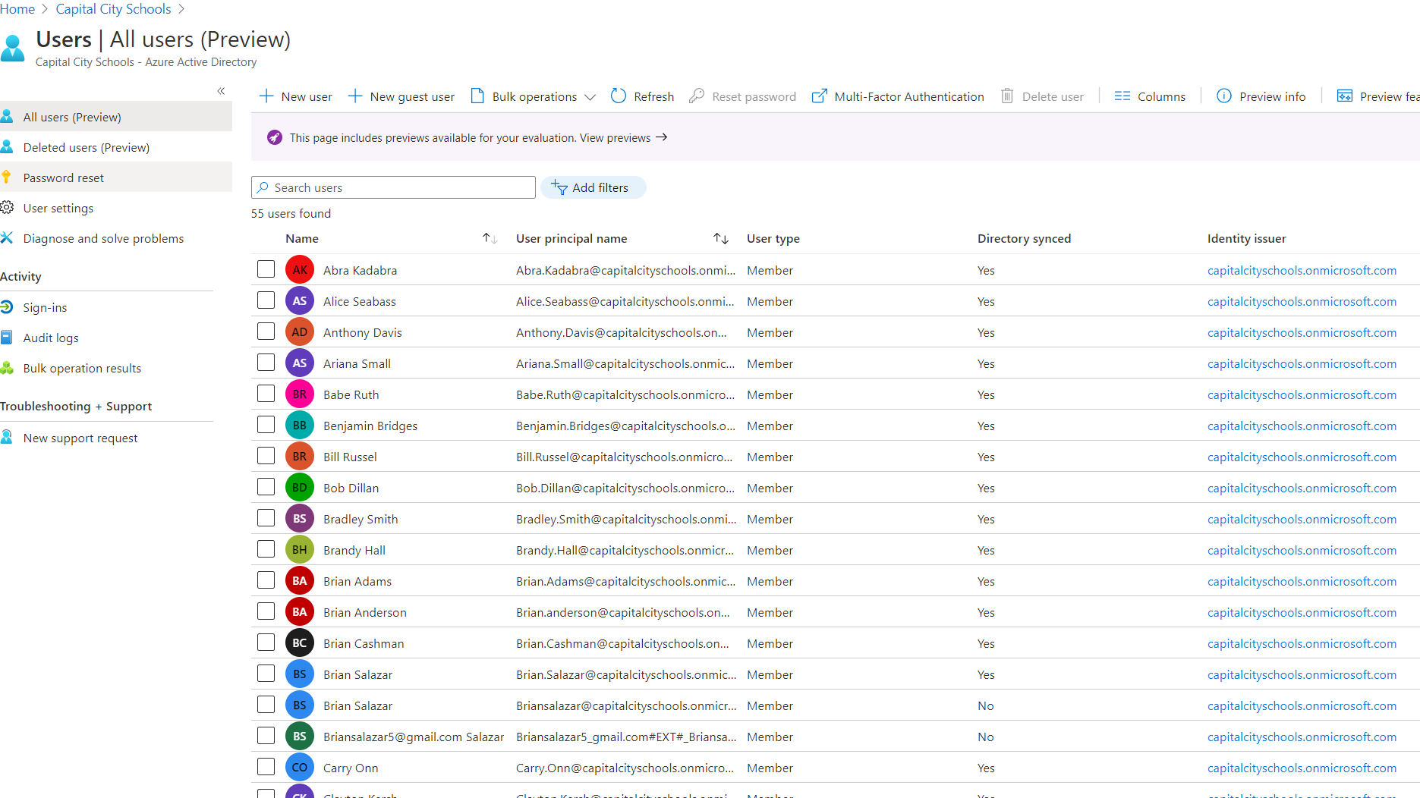1420x798 pixels.
Task: Click the New support request person icon
Action: pyautogui.click(x=7, y=438)
